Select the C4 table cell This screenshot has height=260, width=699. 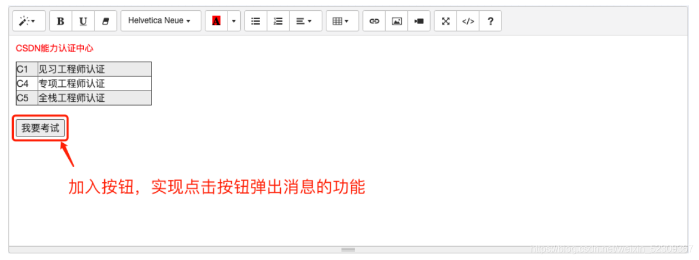(x=27, y=83)
